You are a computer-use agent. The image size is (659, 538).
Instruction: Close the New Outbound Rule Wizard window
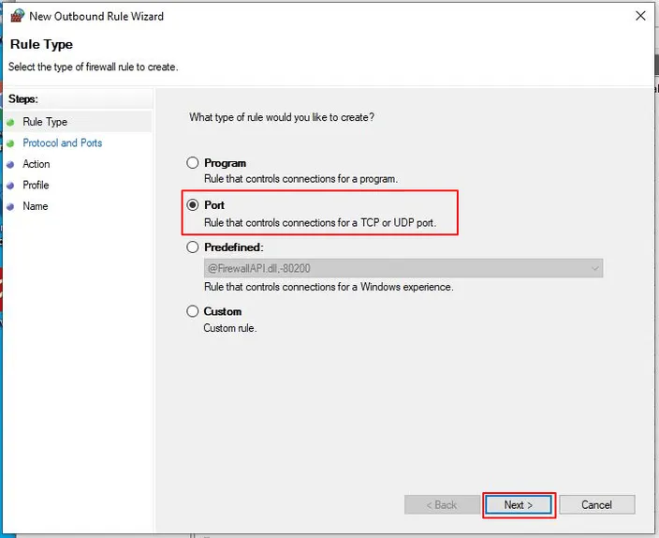click(640, 16)
